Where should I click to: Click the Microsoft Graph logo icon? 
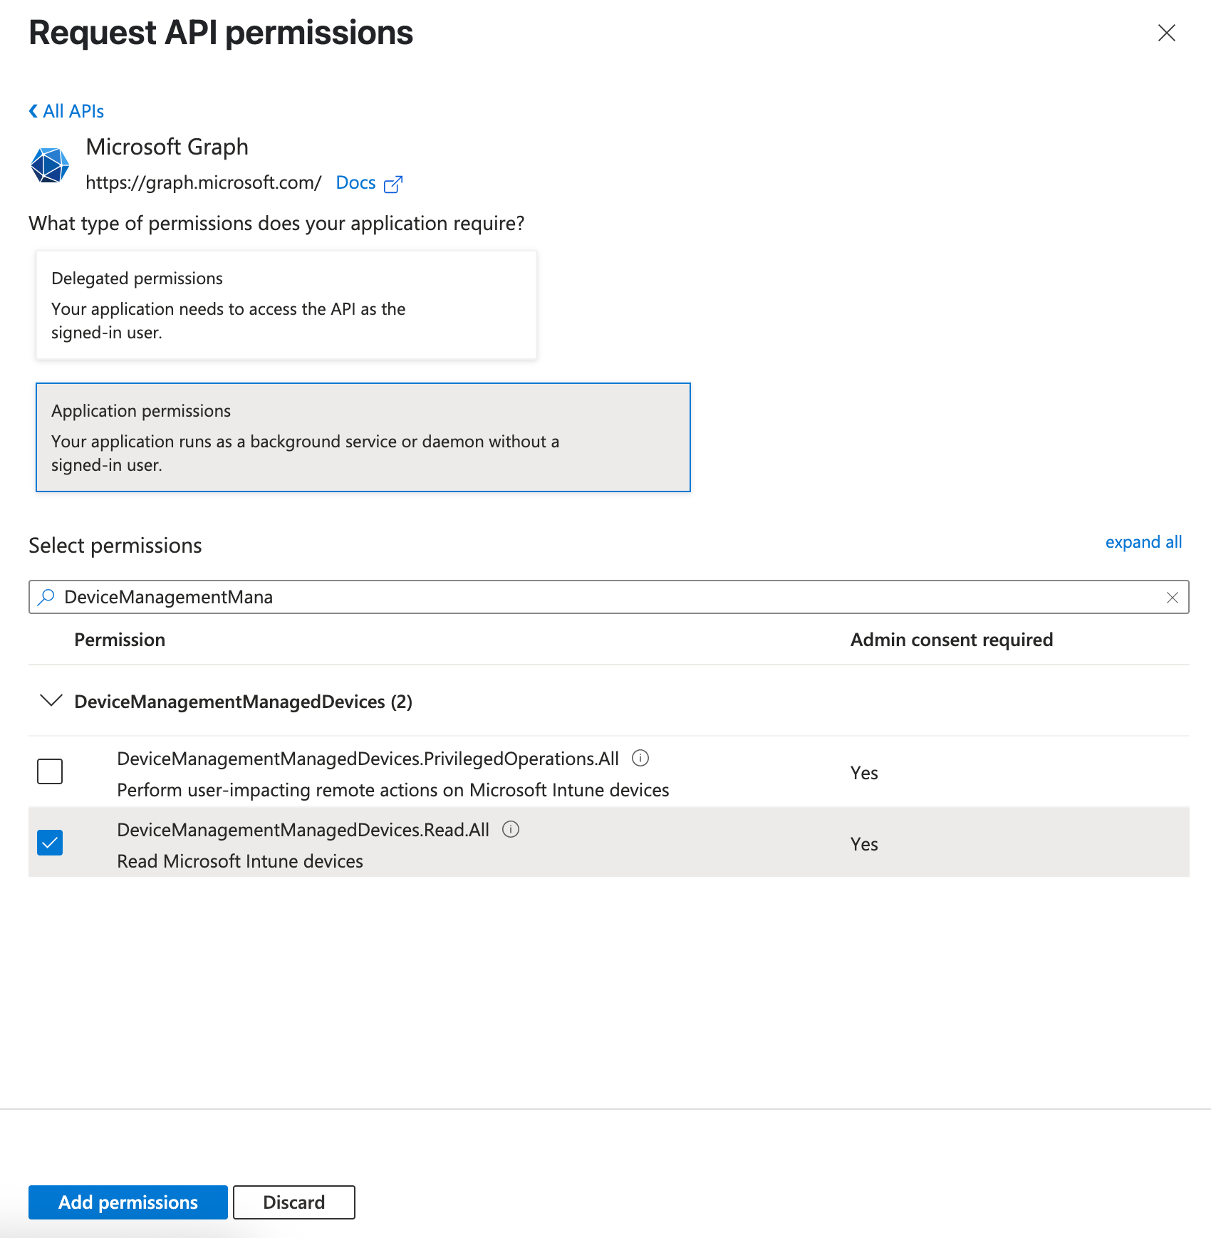(50, 165)
